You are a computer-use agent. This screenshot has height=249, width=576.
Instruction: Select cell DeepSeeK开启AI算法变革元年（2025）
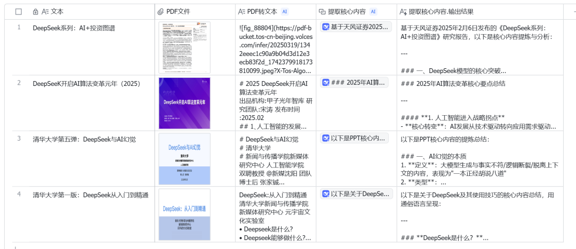(92, 103)
